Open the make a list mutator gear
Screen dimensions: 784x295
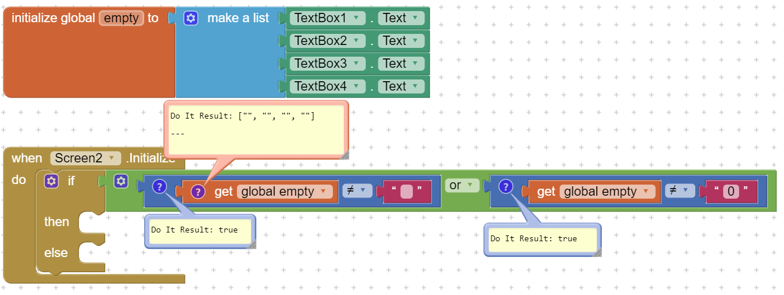(190, 18)
